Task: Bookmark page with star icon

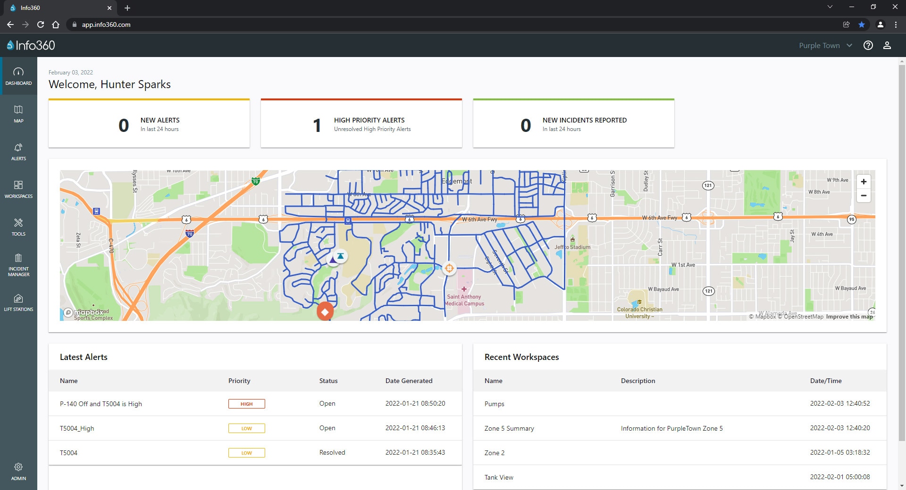Action: point(861,24)
